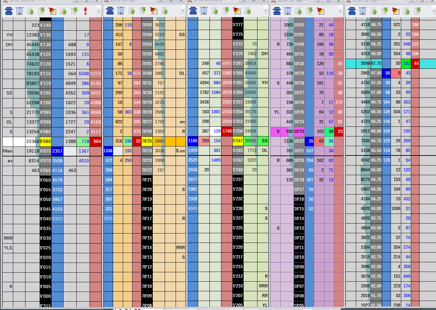Center the ZN ladder with the blue lines icon
This screenshot has width=436, height=310.
tap(9, 11)
